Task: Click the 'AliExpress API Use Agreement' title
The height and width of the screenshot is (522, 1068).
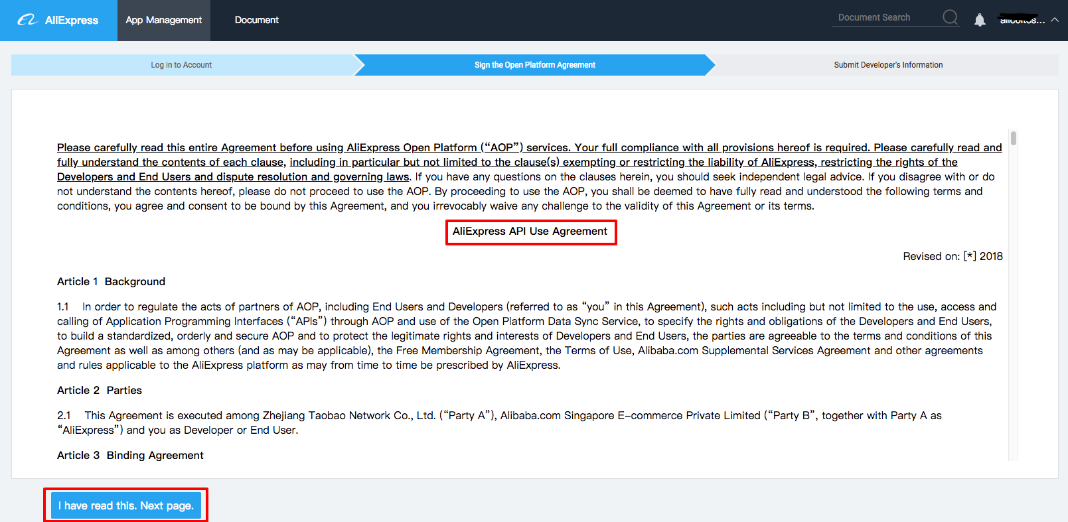Action: pos(530,231)
